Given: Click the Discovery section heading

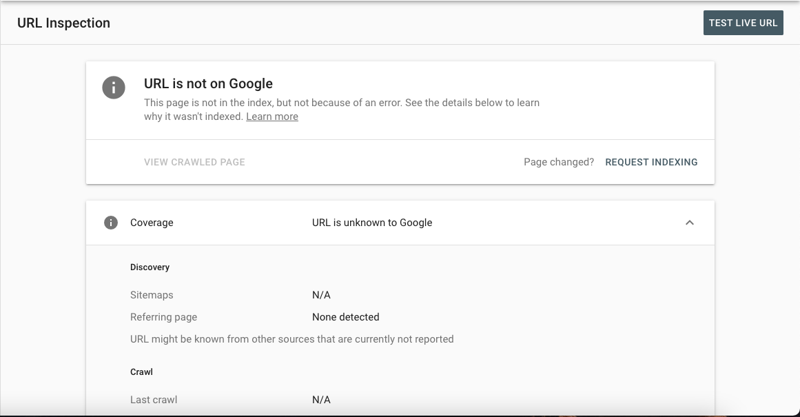Looking at the screenshot, I should (150, 267).
